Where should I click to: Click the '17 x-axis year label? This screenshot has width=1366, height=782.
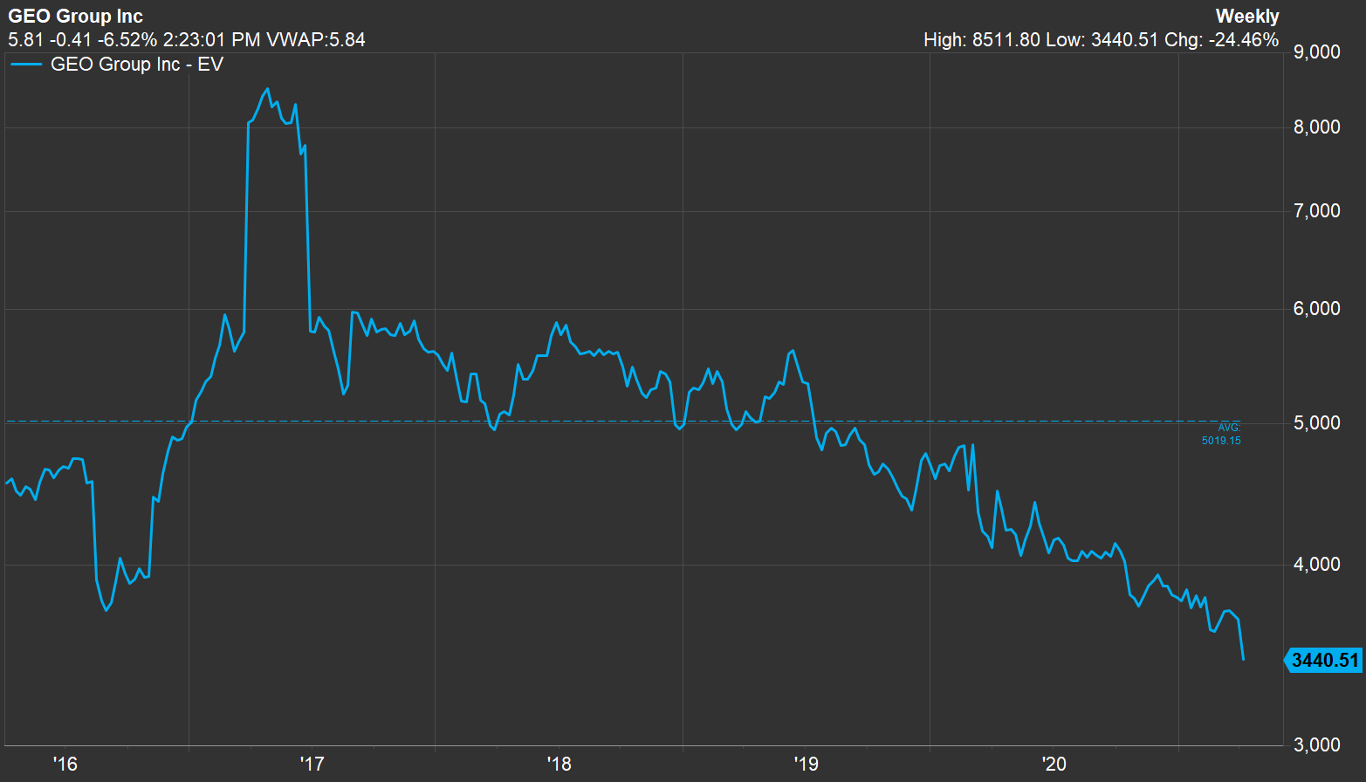click(312, 764)
